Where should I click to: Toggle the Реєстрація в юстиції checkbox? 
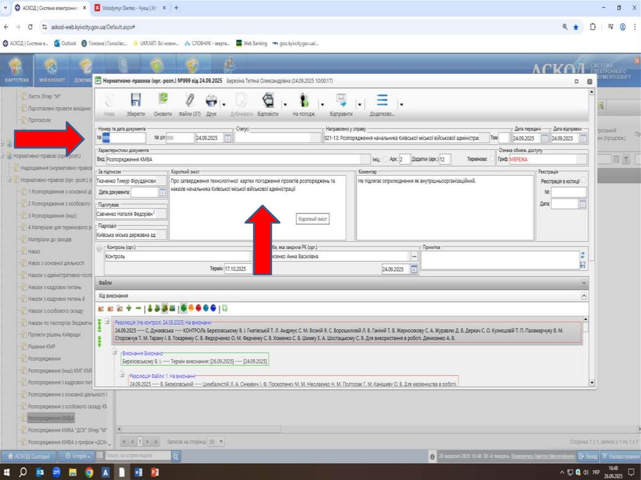583,181
